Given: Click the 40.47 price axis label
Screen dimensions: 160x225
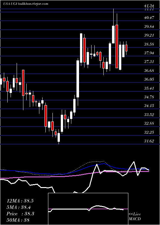Looking at the screenshot, I should pos(149,18).
